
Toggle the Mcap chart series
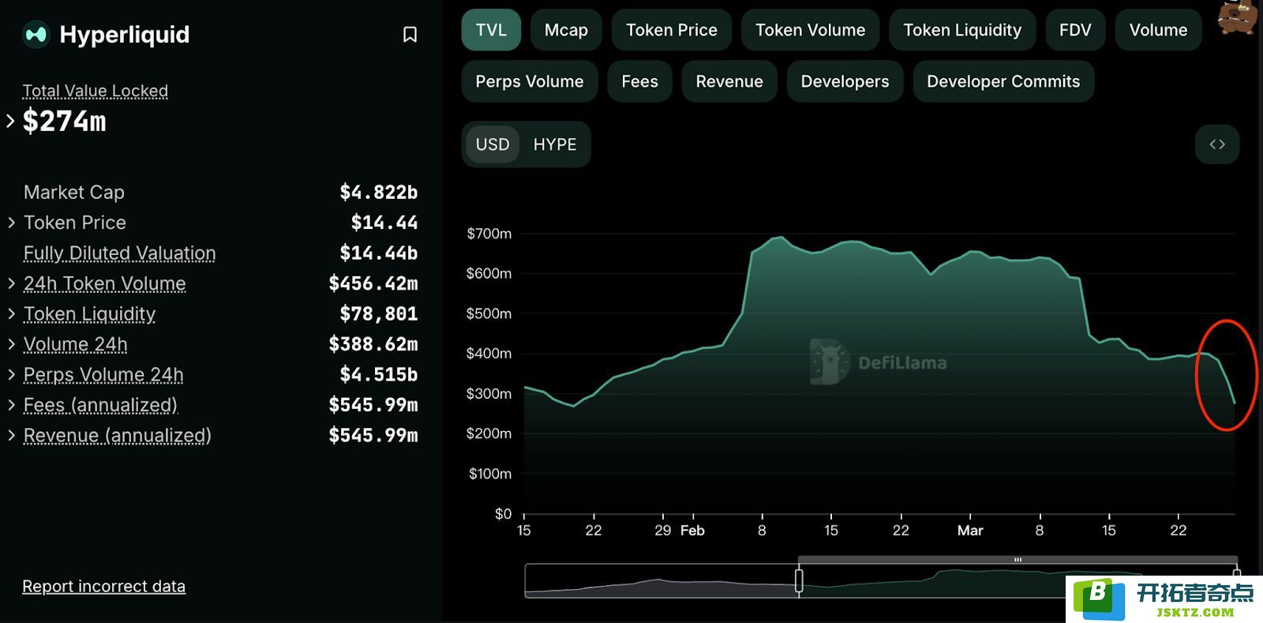point(566,30)
